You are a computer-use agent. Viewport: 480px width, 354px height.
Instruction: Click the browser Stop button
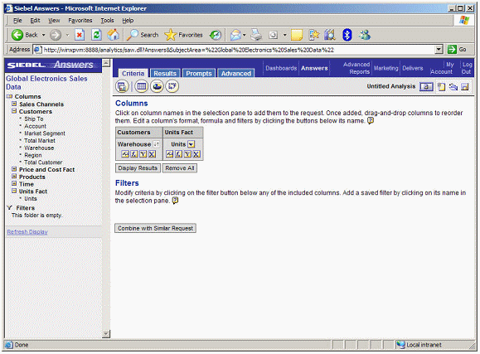click(x=80, y=35)
